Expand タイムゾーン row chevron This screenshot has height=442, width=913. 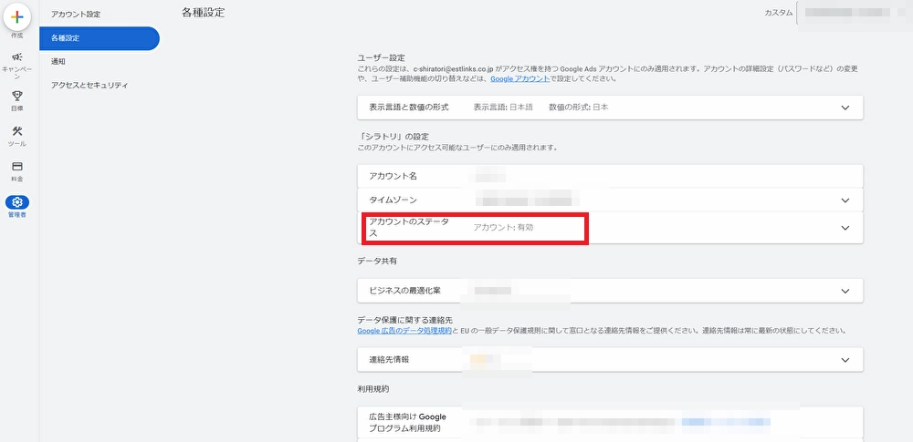[x=845, y=200]
